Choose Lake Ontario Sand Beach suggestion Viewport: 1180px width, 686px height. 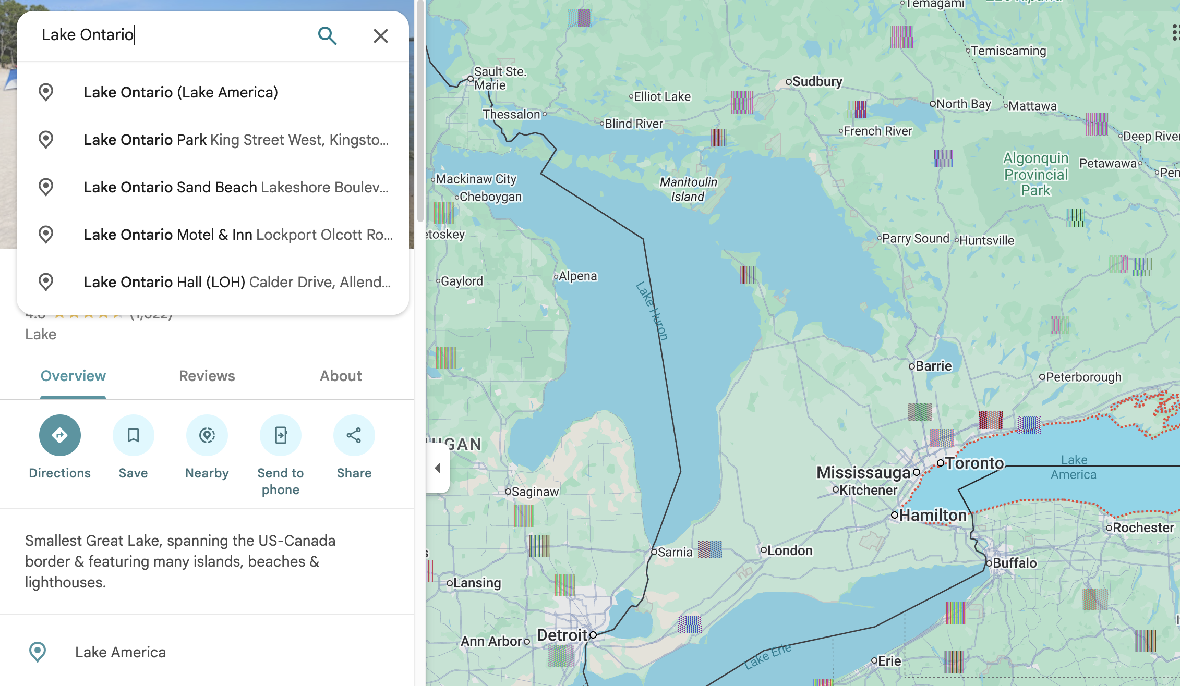[x=213, y=187]
